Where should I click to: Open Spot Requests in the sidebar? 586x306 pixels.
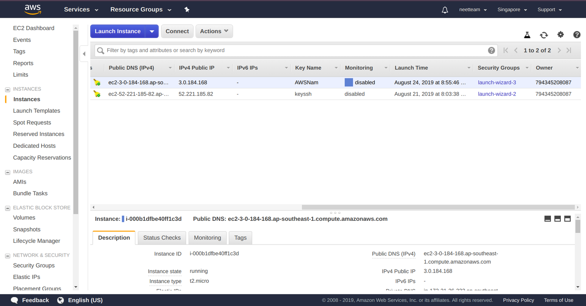(x=32, y=122)
